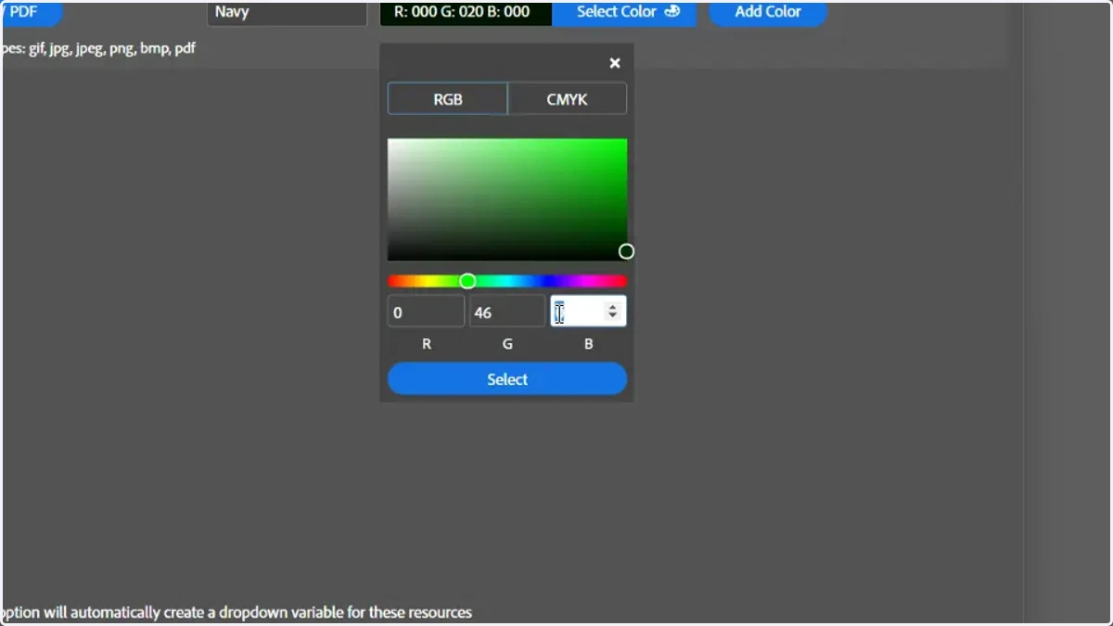Close the color picker popup
Screen dimensions: 1113x626
point(614,63)
